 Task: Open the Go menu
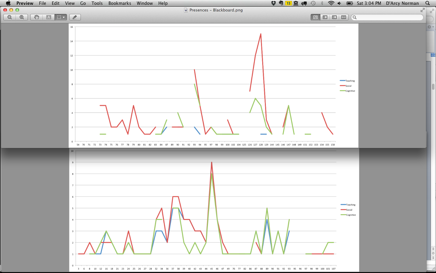[83, 3]
